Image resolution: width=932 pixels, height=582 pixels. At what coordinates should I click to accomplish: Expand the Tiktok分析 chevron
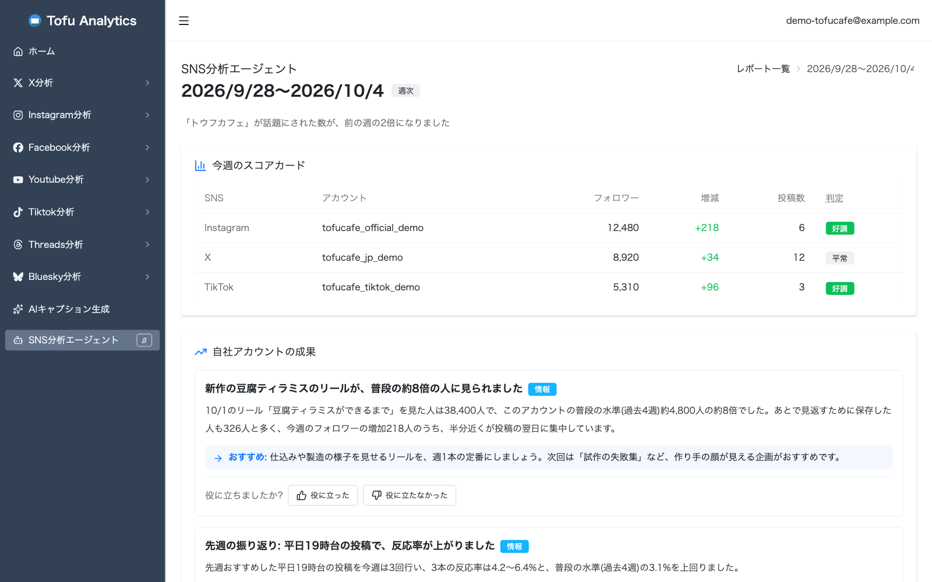click(x=147, y=212)
